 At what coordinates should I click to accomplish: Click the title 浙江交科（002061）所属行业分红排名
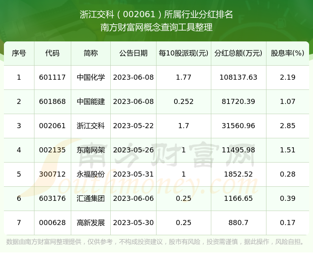[x=156, y=14]
